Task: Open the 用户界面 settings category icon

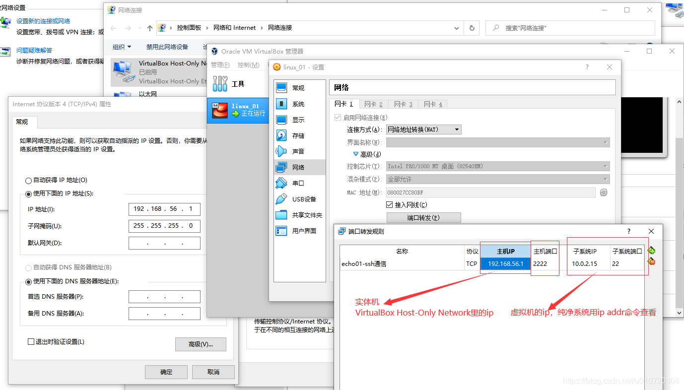Action: [281, 231]
